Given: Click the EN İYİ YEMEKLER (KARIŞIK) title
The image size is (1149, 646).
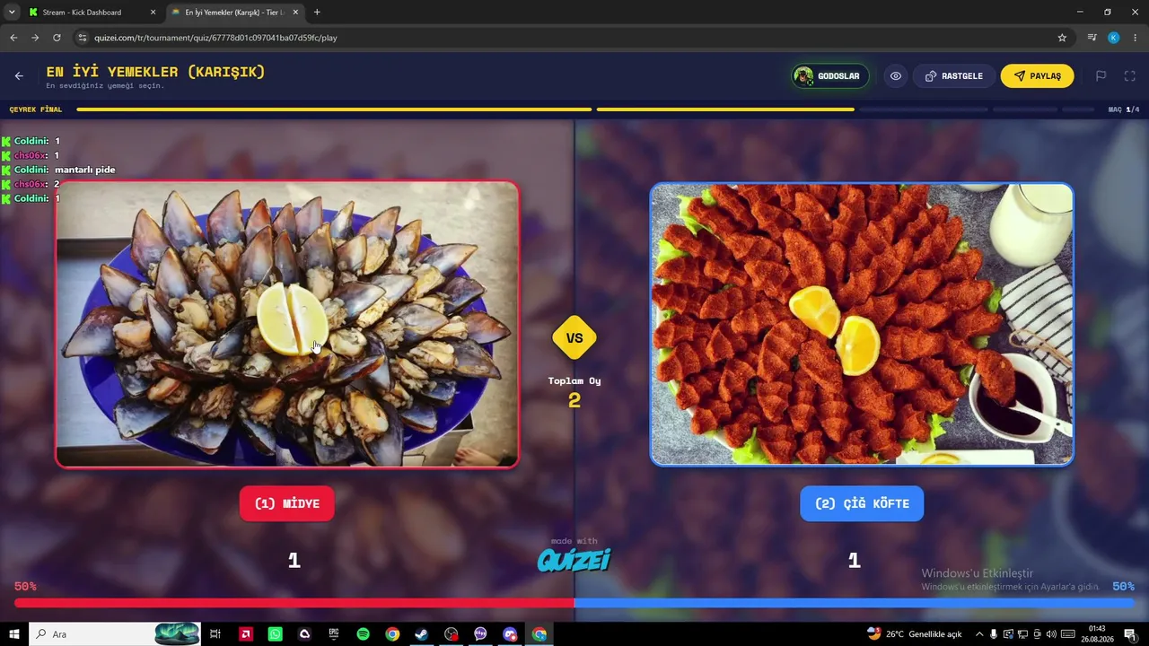Looking at the screenshot, I should [156, 72].
